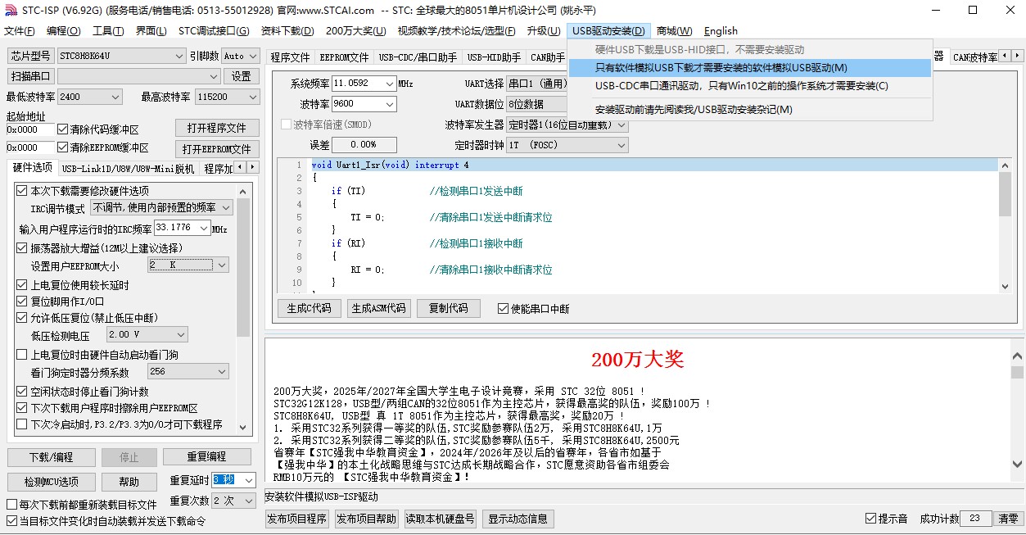
Task: Click the down arrow of the code view scrollbar
Action: [x=1006, y=286]
